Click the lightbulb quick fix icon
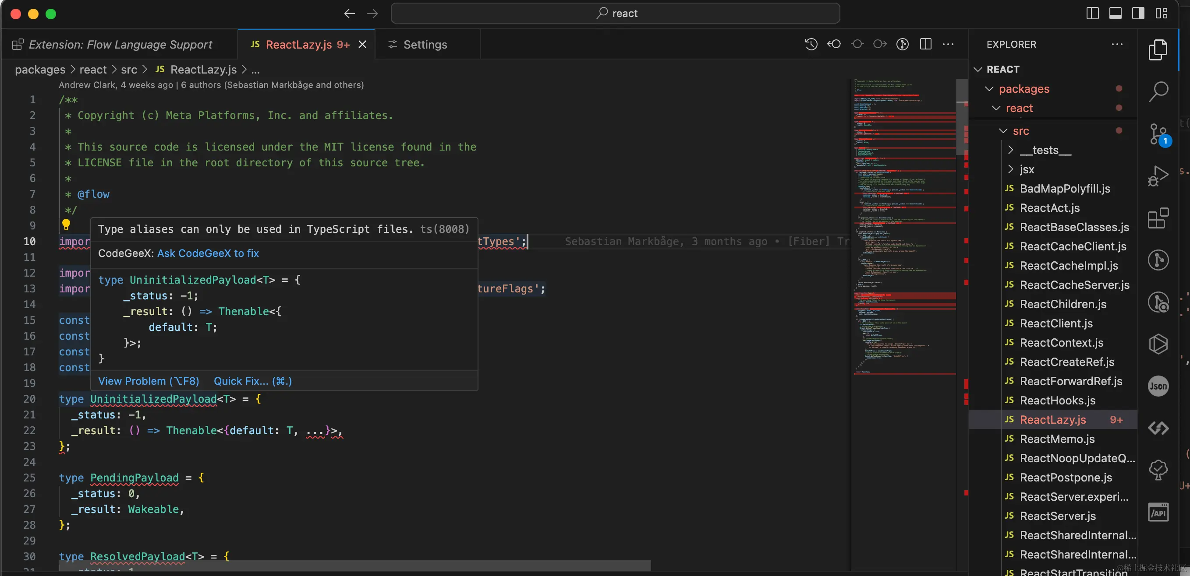Viewport: 1190px width, 576px height. coord(66,225)
